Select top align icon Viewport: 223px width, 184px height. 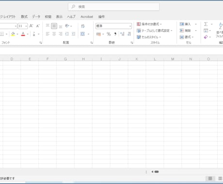(48, 26)
